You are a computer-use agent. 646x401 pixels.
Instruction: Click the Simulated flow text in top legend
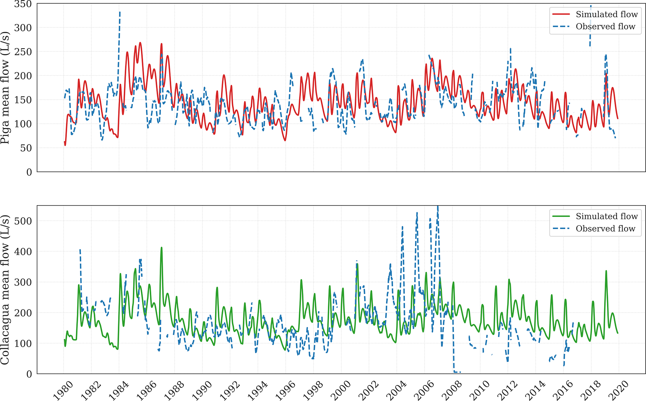click(x=607, y=14)
